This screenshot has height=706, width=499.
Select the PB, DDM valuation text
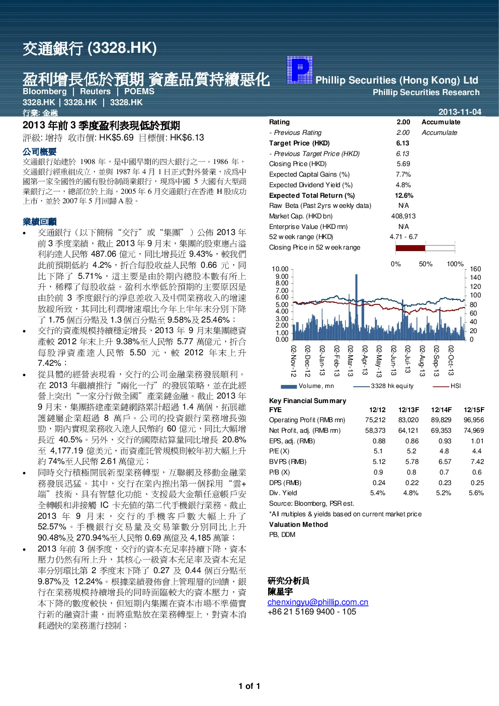(x=282, y=535)
